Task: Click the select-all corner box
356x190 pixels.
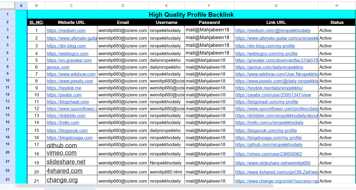Action: click(x=7, y=6)
